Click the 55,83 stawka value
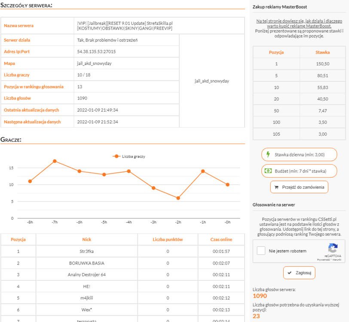The height and width of the screenshot is (322, 349). tap(323, 88)
